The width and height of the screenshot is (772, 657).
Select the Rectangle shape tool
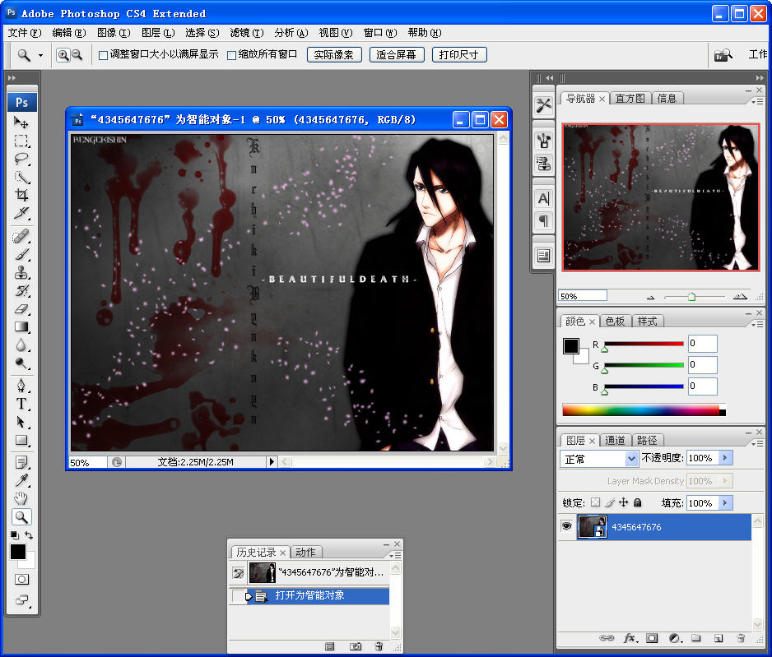point(21,440)
